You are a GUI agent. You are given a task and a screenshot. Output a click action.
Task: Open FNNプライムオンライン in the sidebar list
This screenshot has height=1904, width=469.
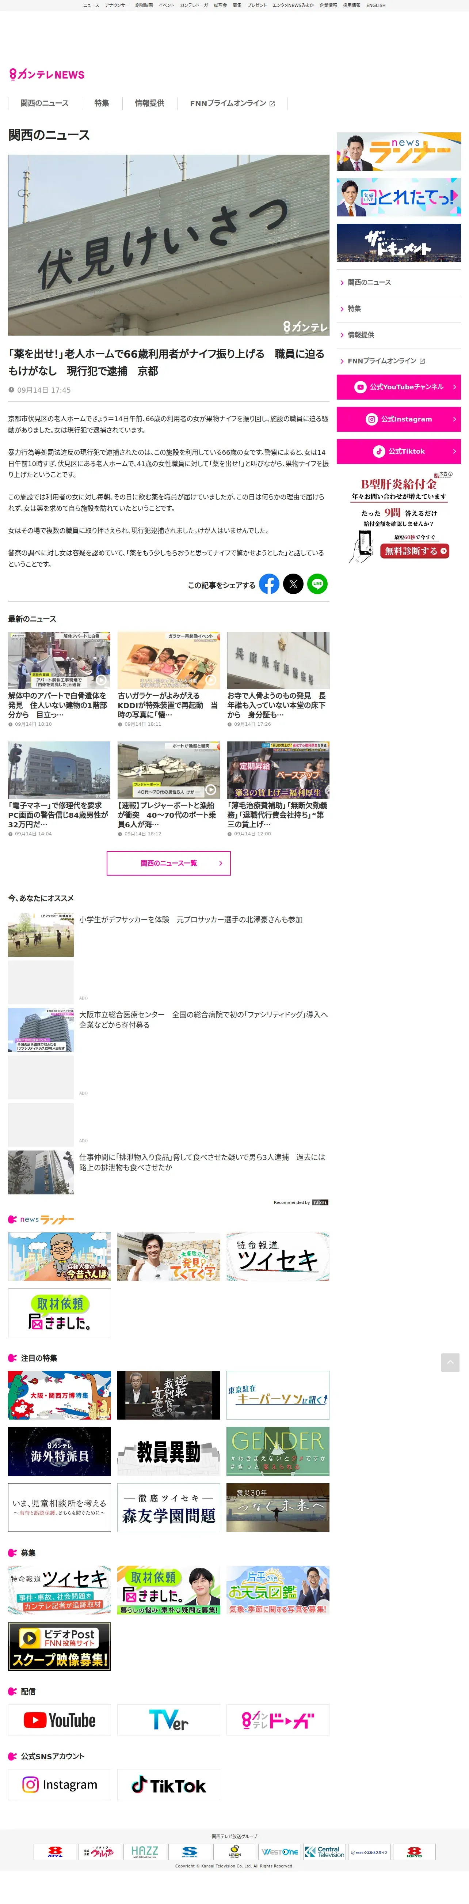[x=399, y=362]
